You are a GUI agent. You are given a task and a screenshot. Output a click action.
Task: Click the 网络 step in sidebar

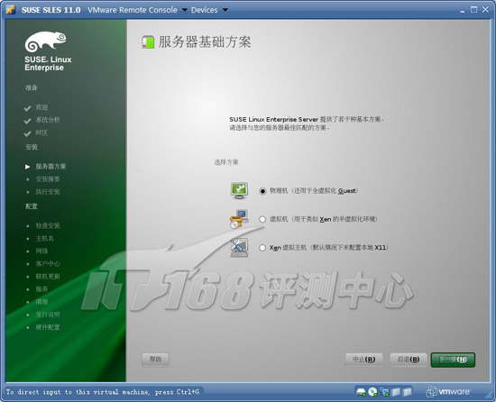pyautogui.click(x=41, y=251)
